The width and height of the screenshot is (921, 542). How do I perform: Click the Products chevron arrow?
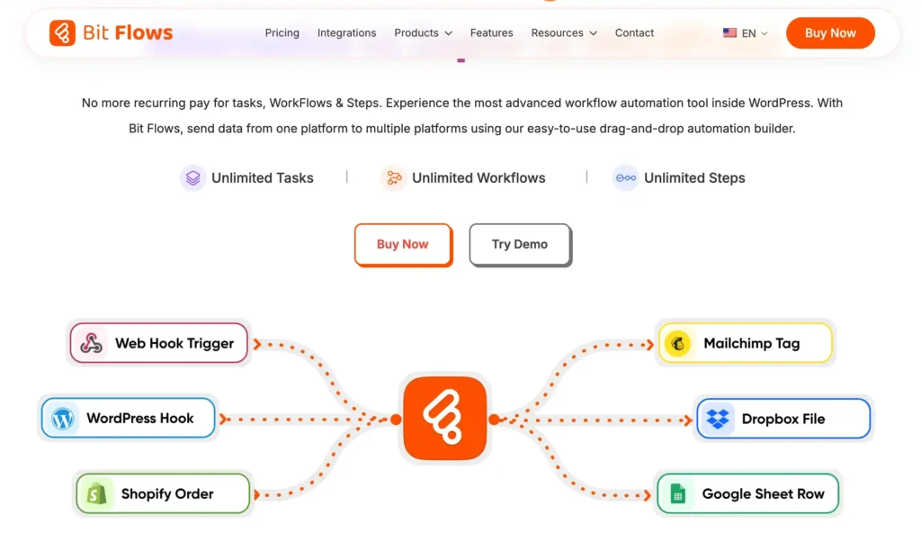448,33
